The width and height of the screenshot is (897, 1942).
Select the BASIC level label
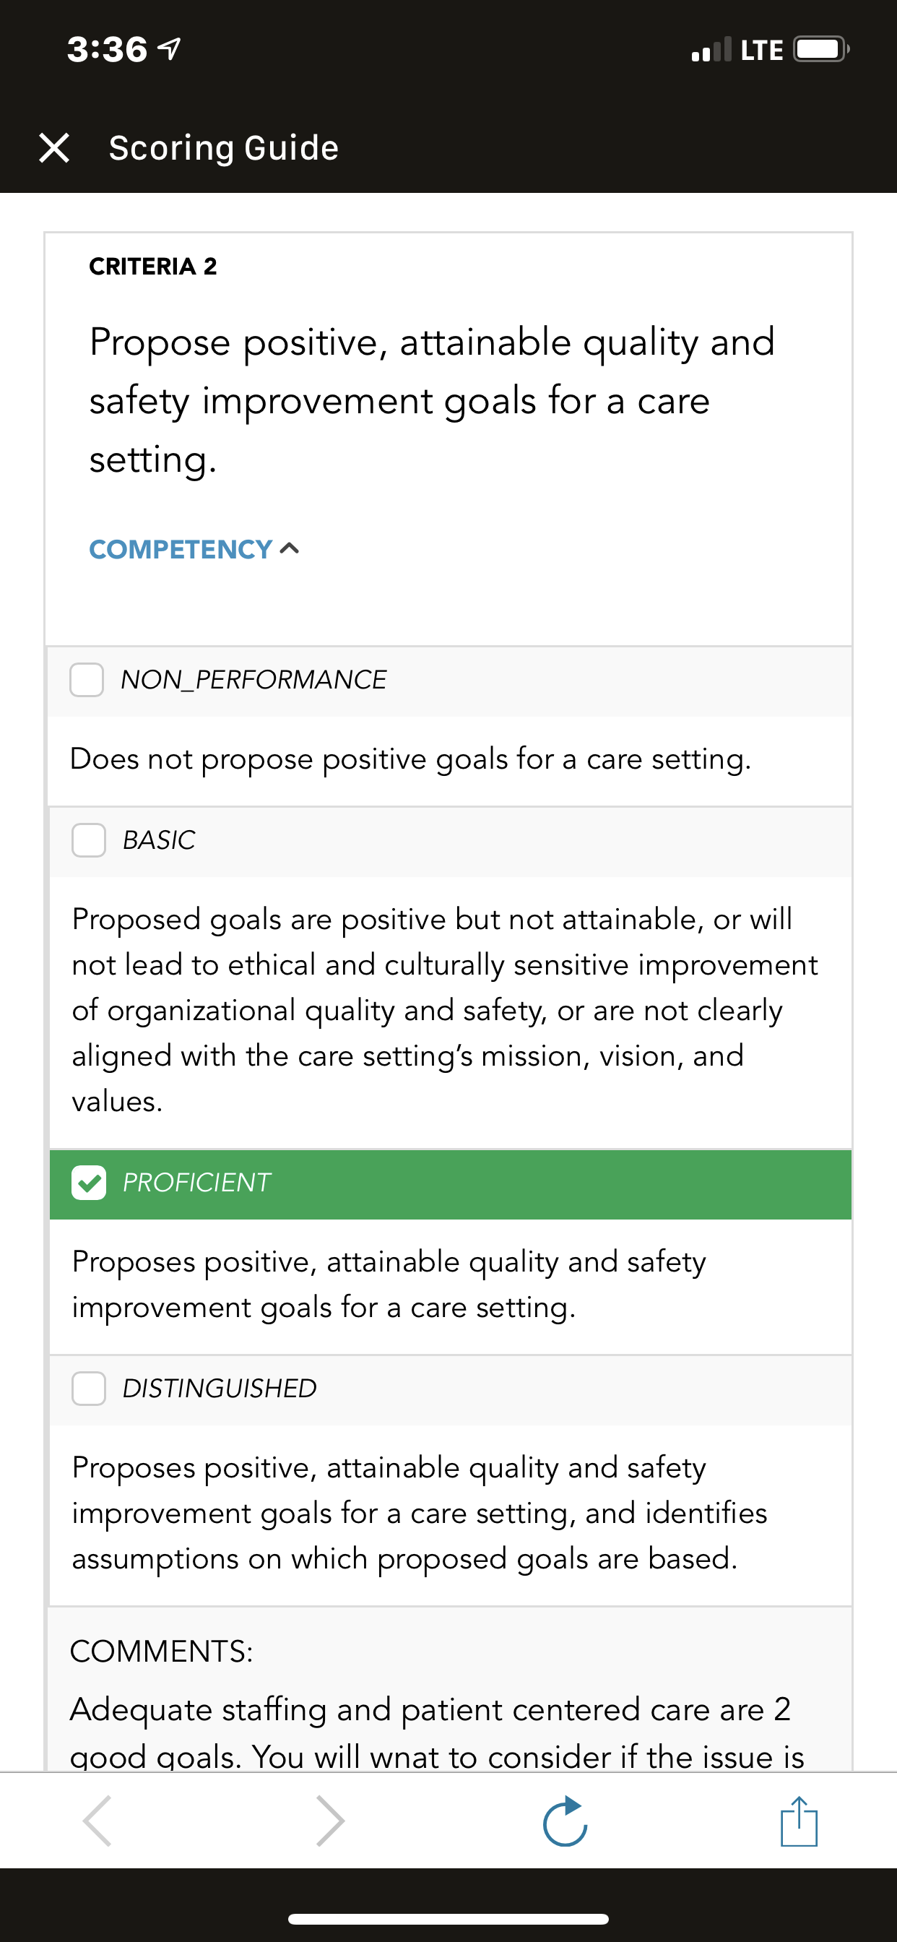(x=159, y=840)
